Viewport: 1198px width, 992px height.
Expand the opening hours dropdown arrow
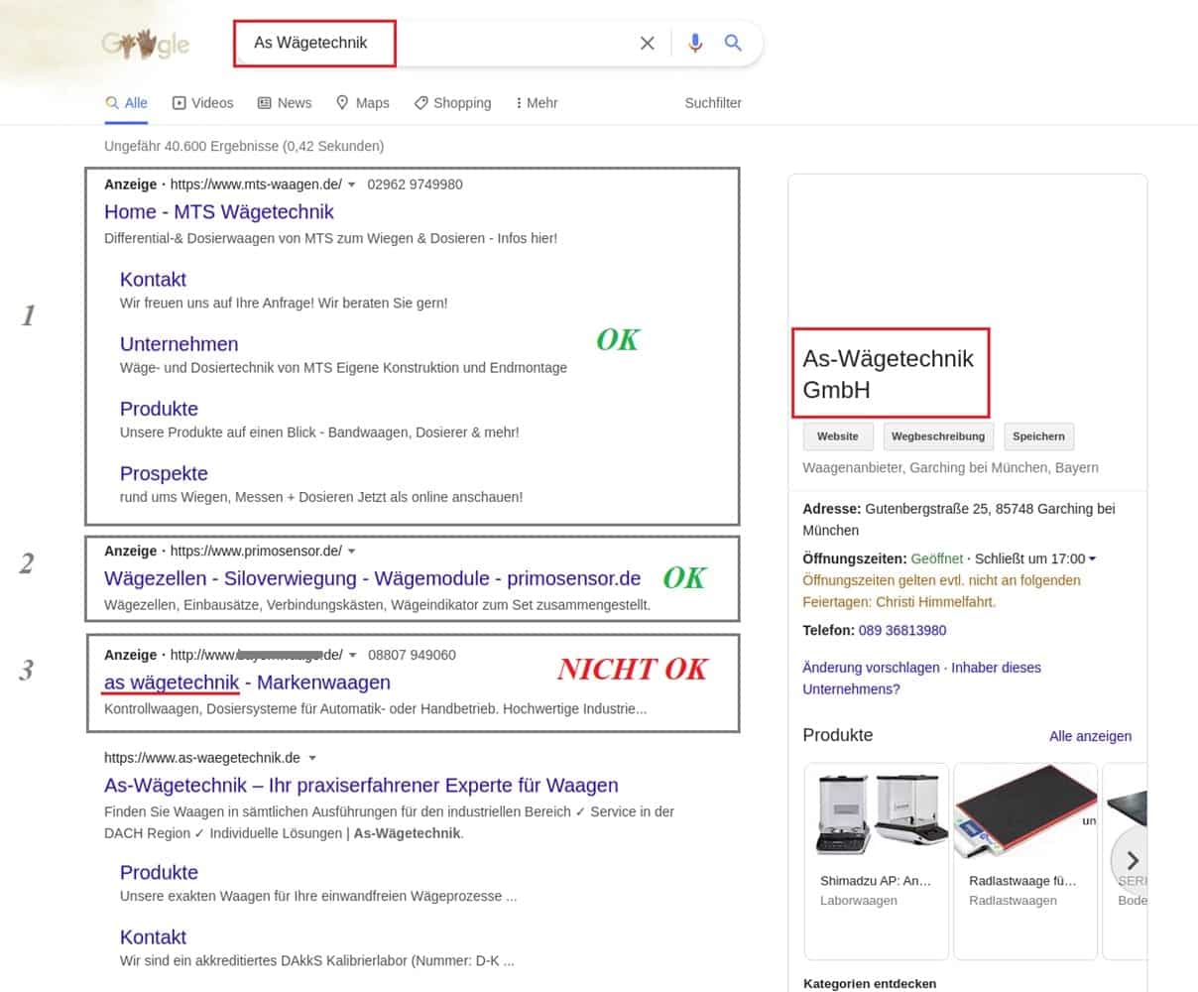tap(1093, 559)
